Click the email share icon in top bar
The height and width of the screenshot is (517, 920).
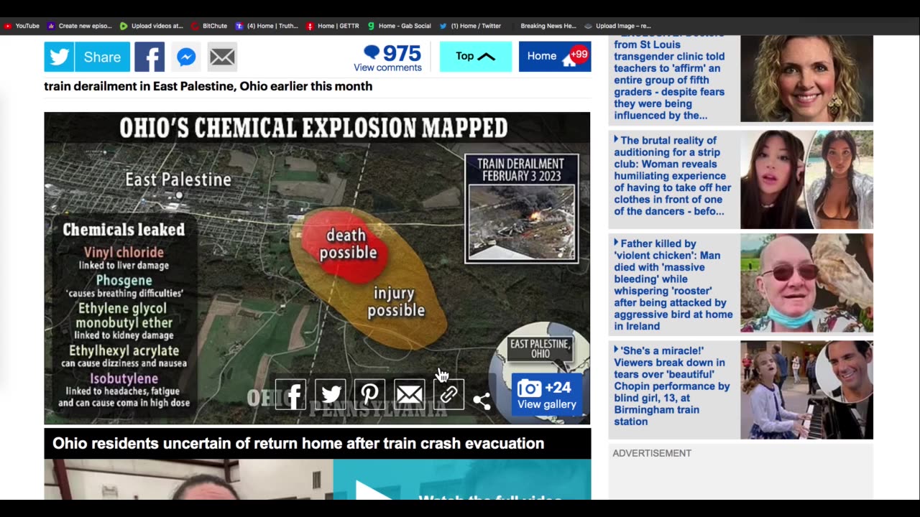(x=222, y=57)
